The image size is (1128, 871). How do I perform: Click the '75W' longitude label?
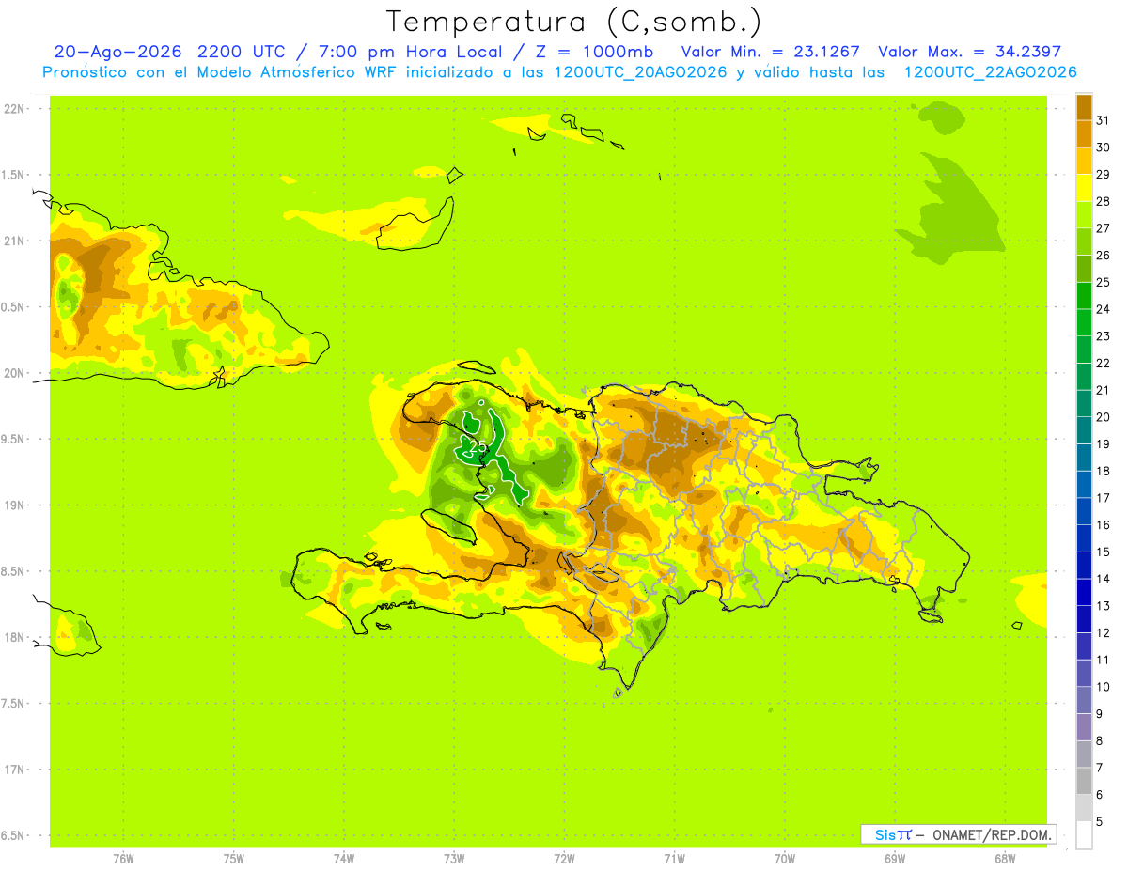tap(234, 858)
